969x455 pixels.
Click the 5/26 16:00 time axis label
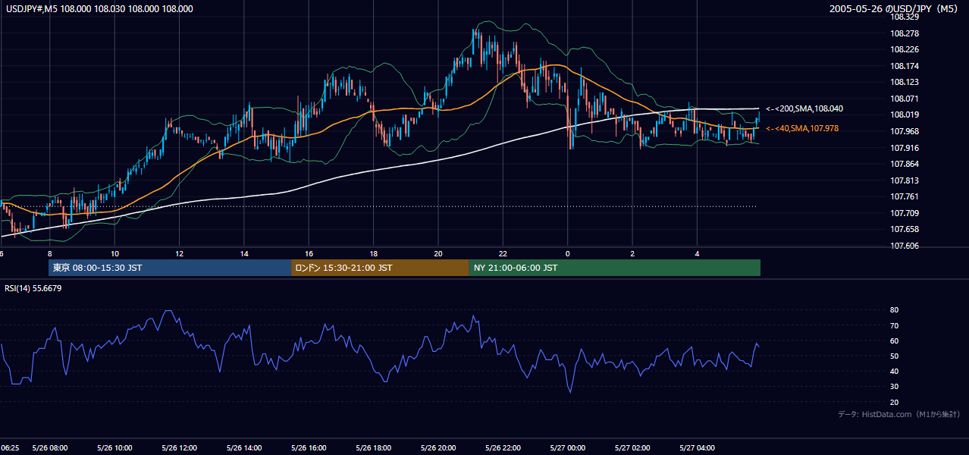[x=309, y=448]
